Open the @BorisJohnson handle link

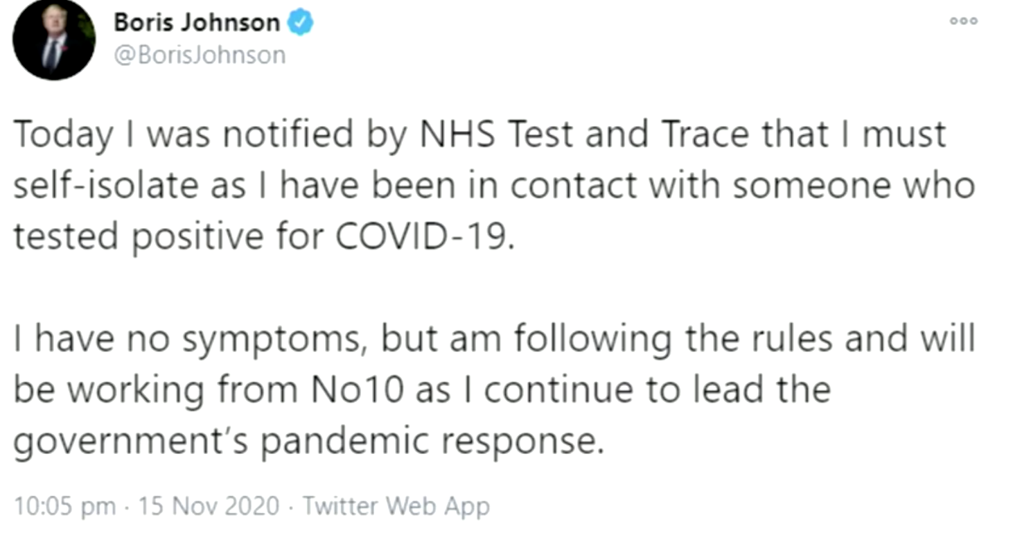[200, 55]
